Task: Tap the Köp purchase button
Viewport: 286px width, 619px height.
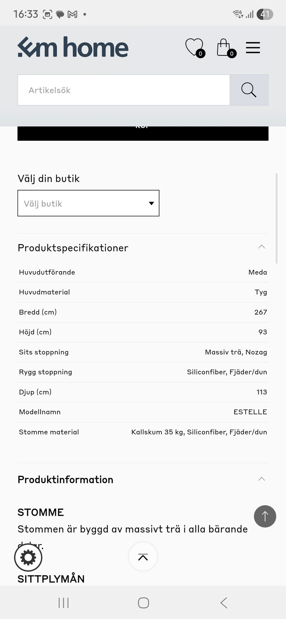Action: coord(143,132)
